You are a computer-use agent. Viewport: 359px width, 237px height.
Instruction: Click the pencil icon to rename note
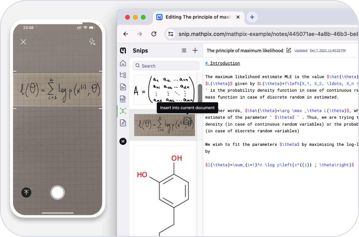coord(289,50)
